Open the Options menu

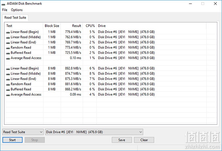[x=17, y=10]
